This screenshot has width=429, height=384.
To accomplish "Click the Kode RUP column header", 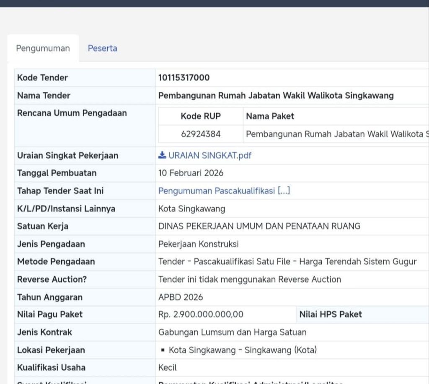I will point(201,116).
